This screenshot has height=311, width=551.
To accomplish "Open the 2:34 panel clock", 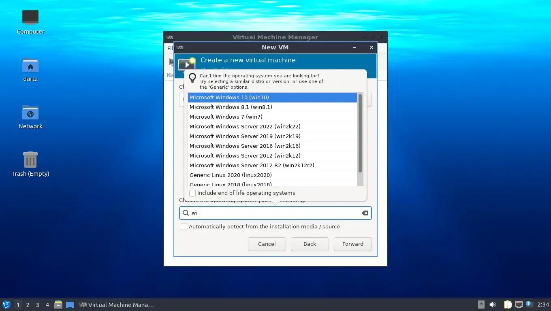I will tap(543, 305).
